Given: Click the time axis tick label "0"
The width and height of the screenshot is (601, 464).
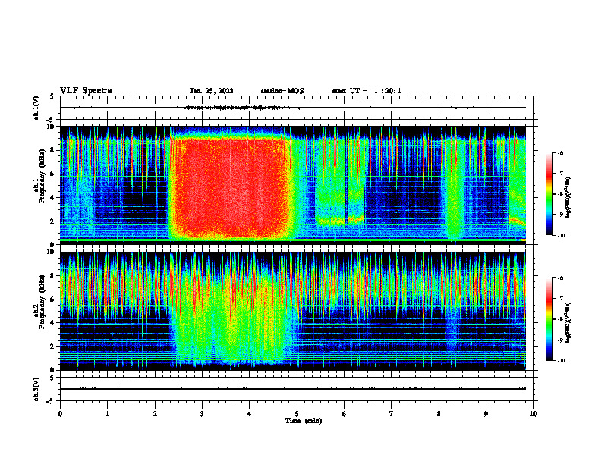Looking at the screenshot, I should (60, 414).
